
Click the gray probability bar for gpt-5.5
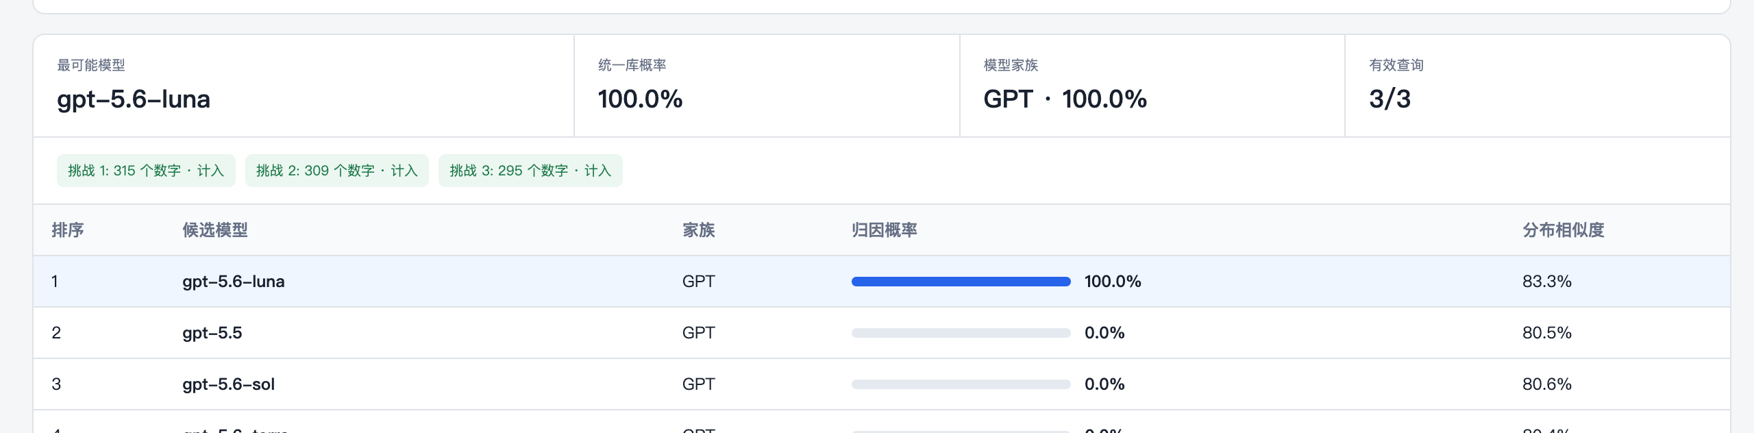tap(961, 333)
